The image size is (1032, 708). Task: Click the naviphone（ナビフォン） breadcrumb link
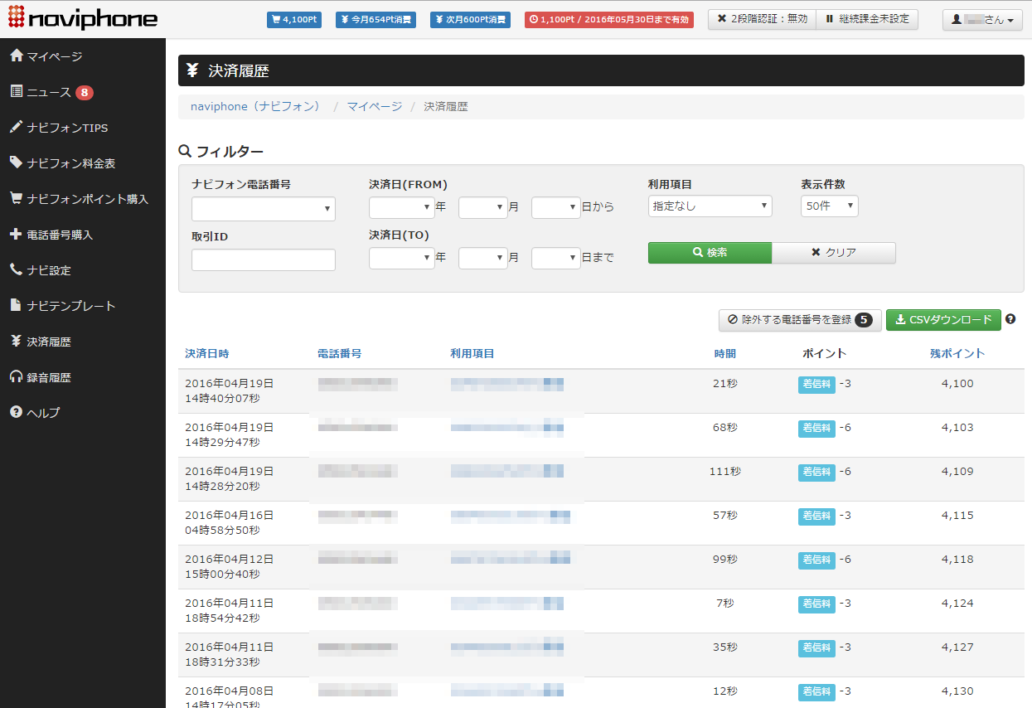click(x=255, y=107)
